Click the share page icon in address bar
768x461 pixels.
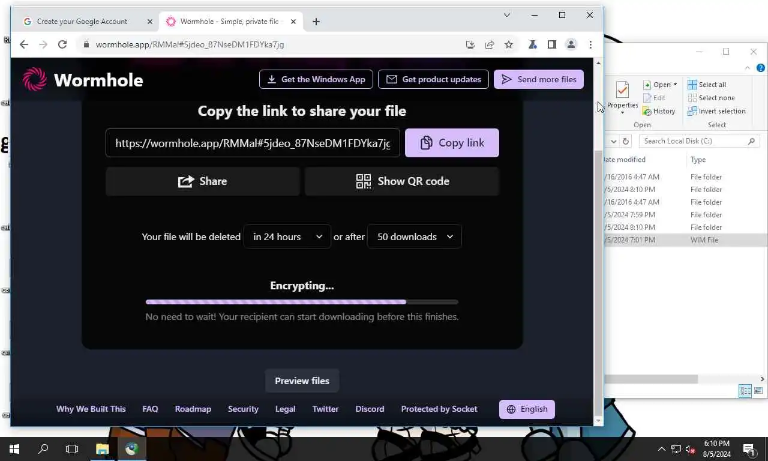[490, 44]
